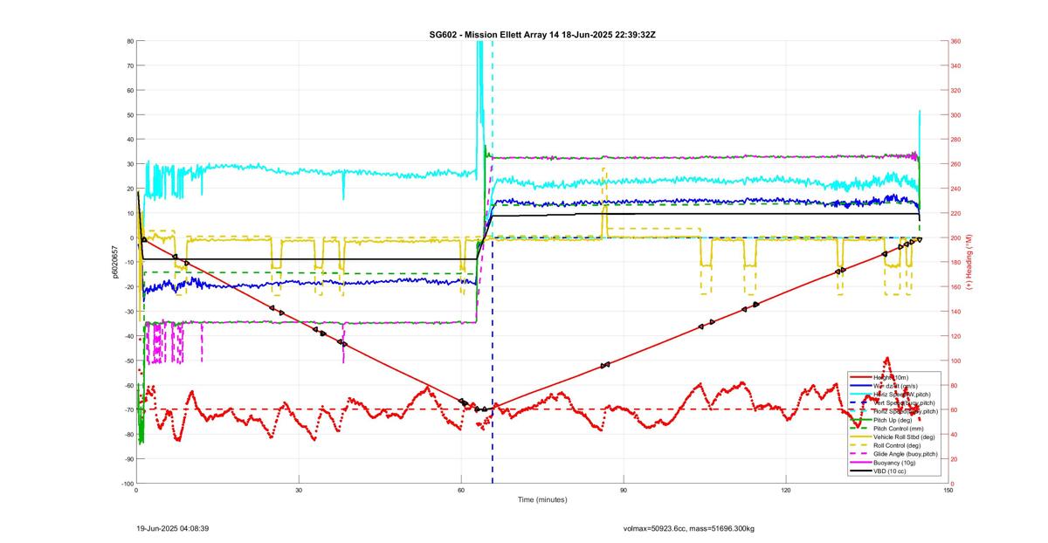The image size is (1048, 543).
Task: Click the plot title SG602 Mission Ellett Array
Action: 541,34
